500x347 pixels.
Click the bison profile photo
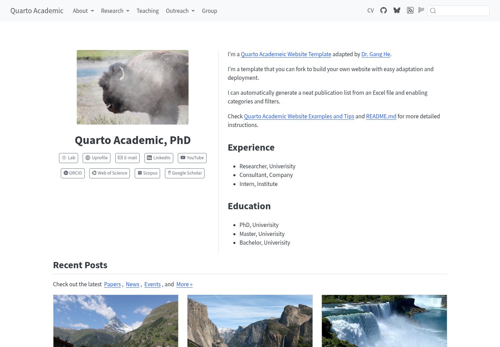pyautogui.click(x=133, y=87)
